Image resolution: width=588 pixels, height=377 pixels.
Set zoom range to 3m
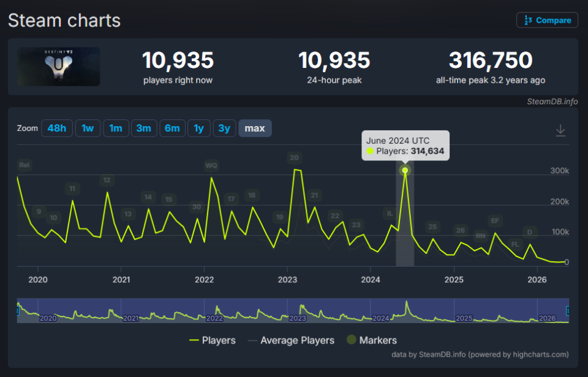(144, 128)
